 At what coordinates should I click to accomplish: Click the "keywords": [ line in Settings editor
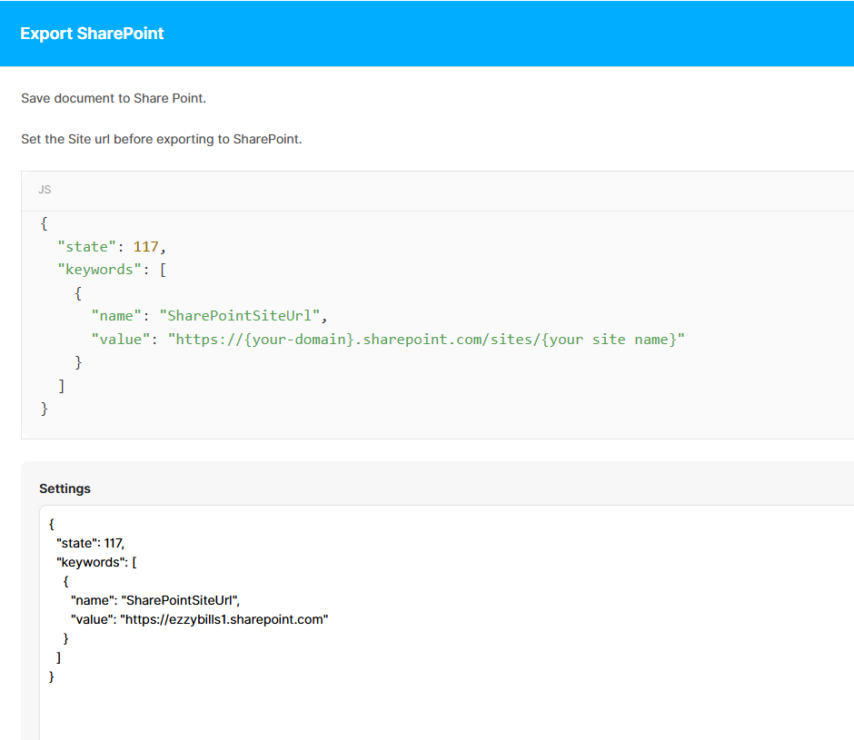point(96,562)
